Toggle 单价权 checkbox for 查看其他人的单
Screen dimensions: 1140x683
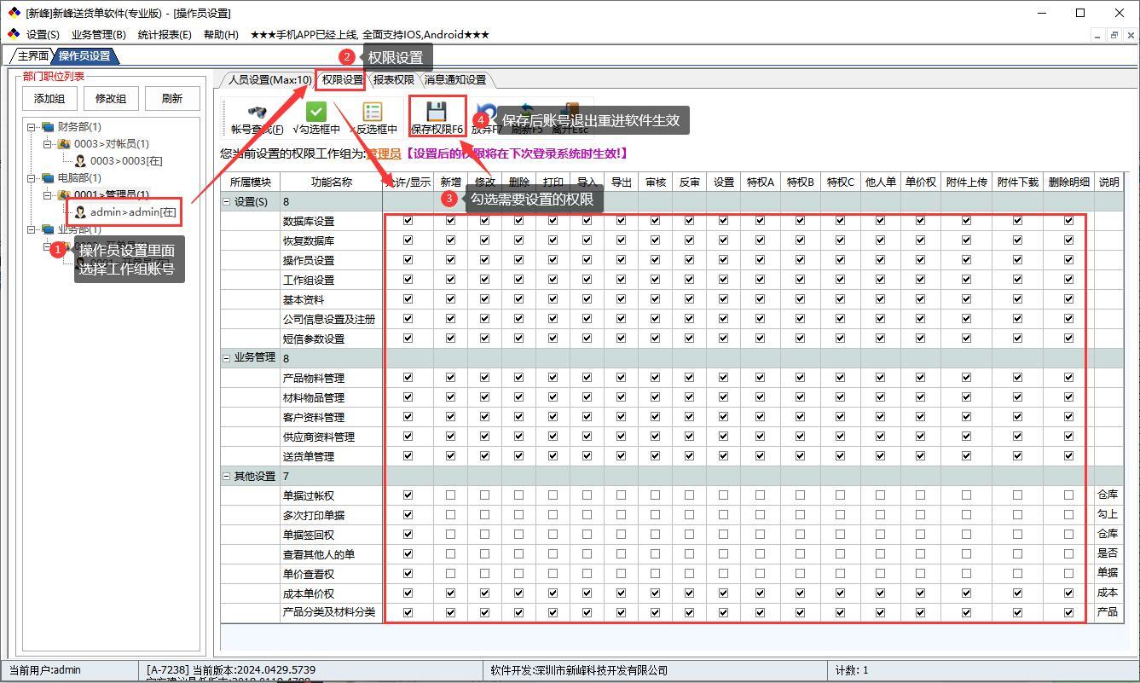[x=920, y=553]
